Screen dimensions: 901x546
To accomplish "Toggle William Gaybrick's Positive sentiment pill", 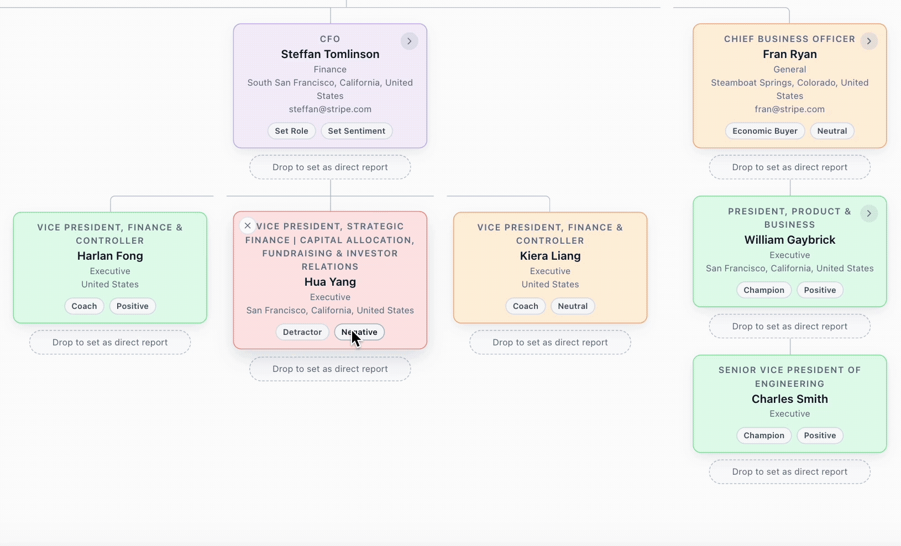I will (x=820, y=290).
